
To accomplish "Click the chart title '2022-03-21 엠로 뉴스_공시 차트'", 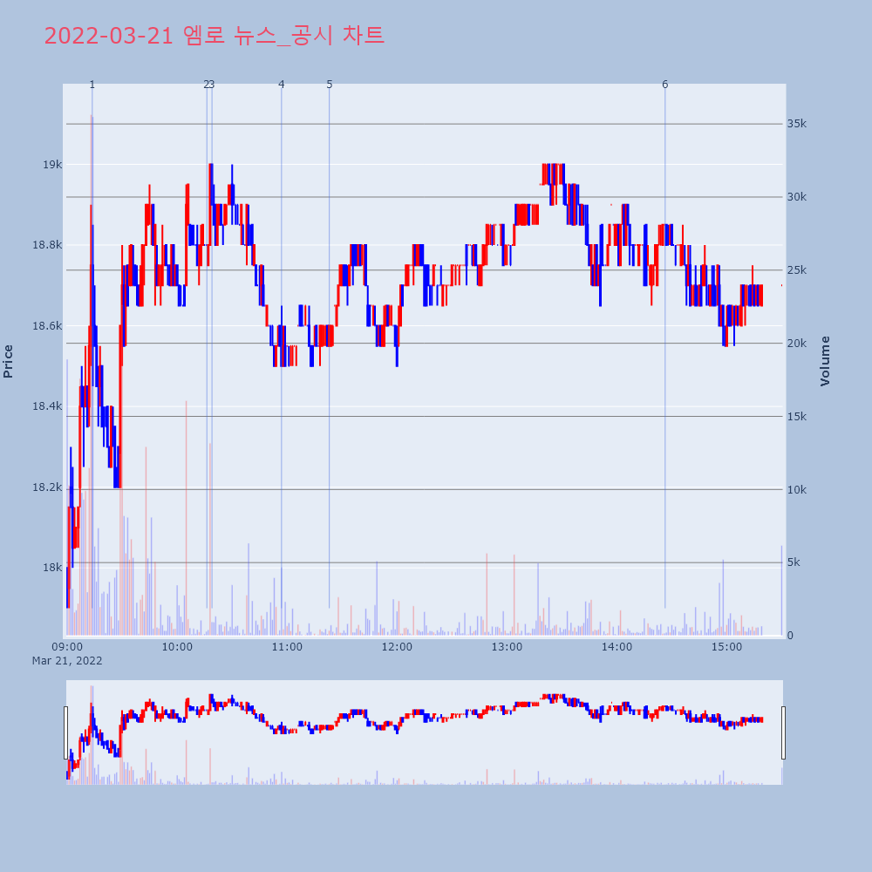I will 215,36.
